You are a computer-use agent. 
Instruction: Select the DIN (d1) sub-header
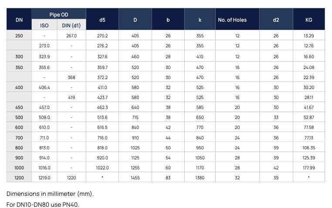(x=72, y=26)
